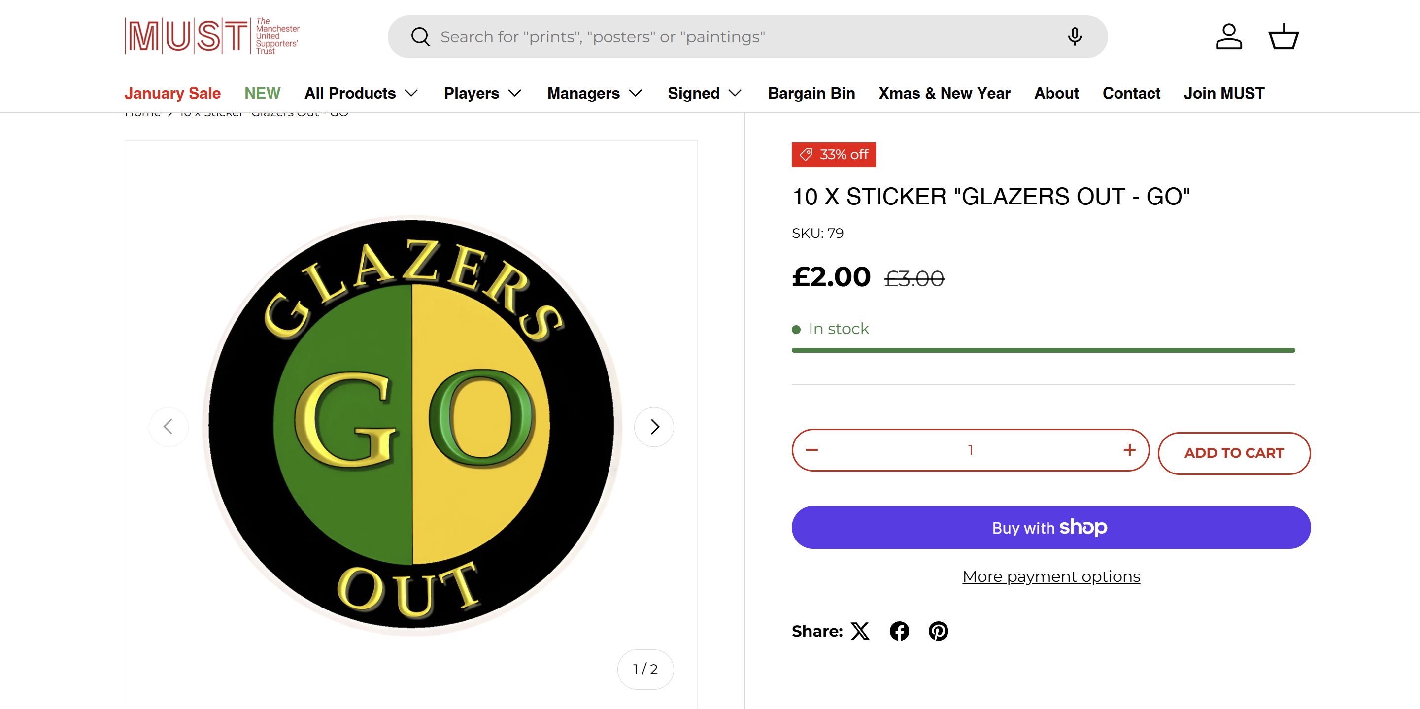Open the account profile icon
Viewport: 1420px width, 709px height.
(x=1229, y=37)
